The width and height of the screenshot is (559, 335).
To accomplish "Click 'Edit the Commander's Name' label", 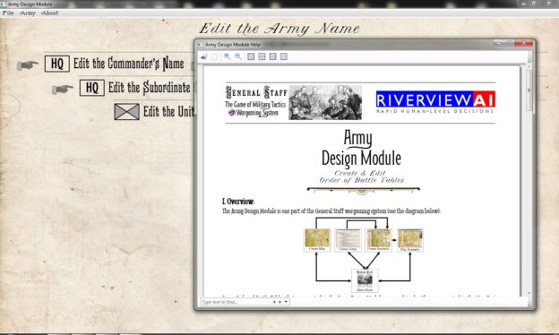I will click(129, 64).
